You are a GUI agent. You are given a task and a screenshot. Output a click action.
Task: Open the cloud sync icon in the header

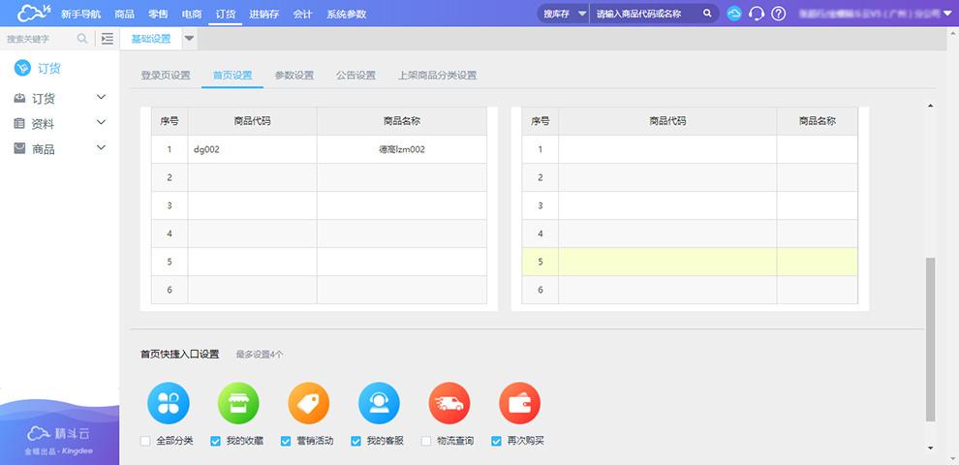tap(734, 14)
